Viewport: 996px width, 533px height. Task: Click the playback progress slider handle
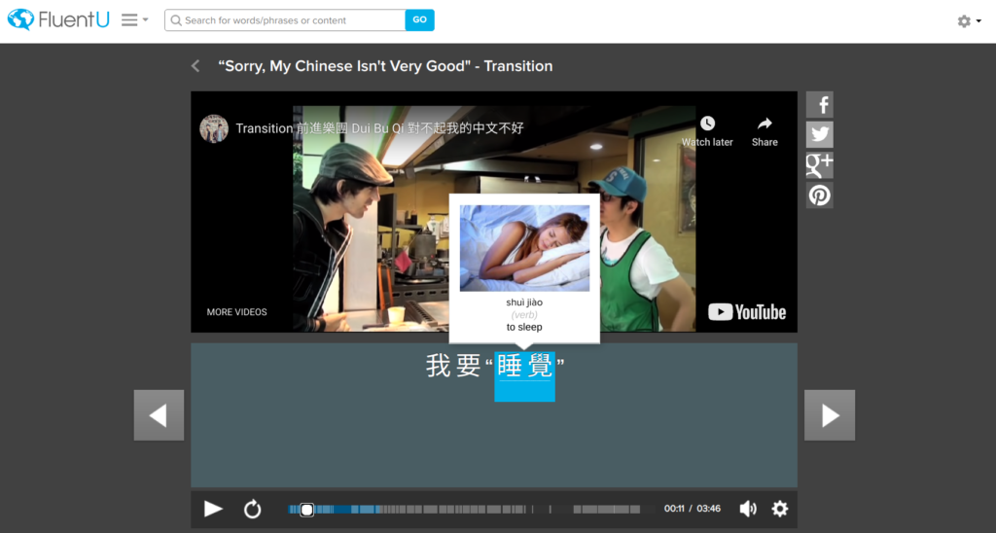click(306, 510)
